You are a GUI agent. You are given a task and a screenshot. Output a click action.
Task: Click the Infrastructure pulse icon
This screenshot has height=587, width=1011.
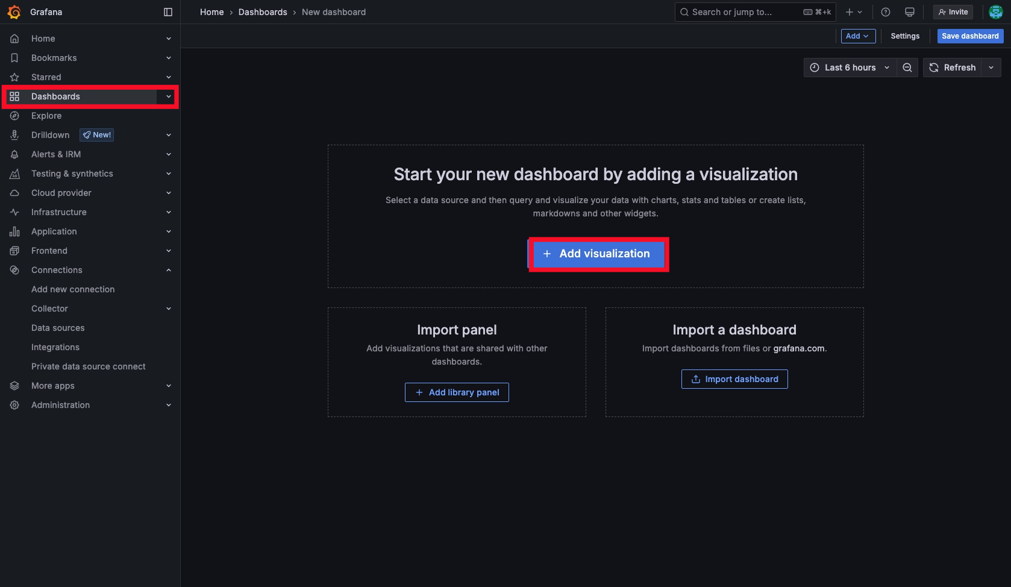14,212
